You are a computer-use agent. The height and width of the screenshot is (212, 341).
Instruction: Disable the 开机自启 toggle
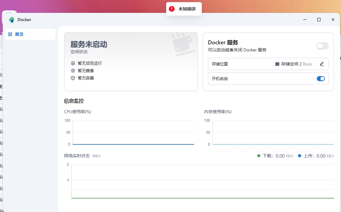[x=321, y=79]
